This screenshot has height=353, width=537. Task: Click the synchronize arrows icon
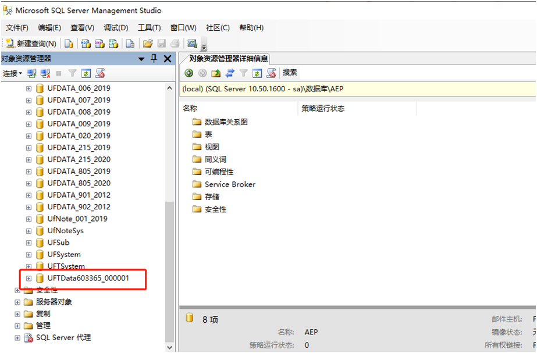(x=230, y=73)
